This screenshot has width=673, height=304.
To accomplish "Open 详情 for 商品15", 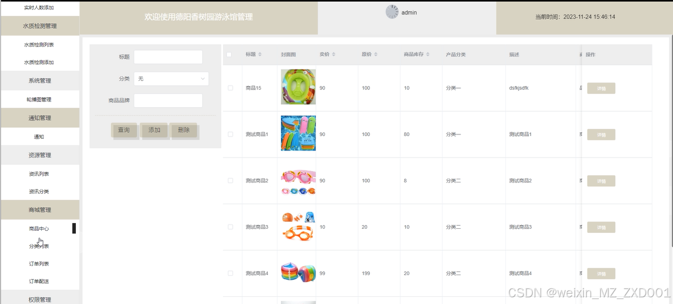I will (x=601, y=88).
